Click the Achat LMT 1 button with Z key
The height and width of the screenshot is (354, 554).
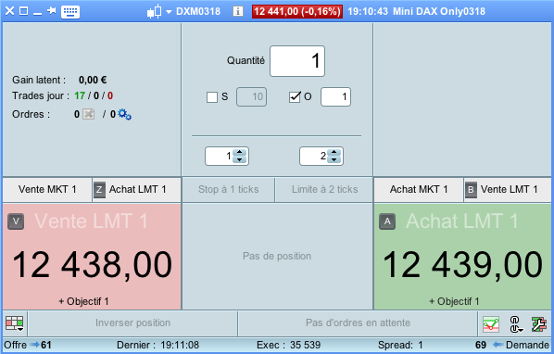(137, 190)
